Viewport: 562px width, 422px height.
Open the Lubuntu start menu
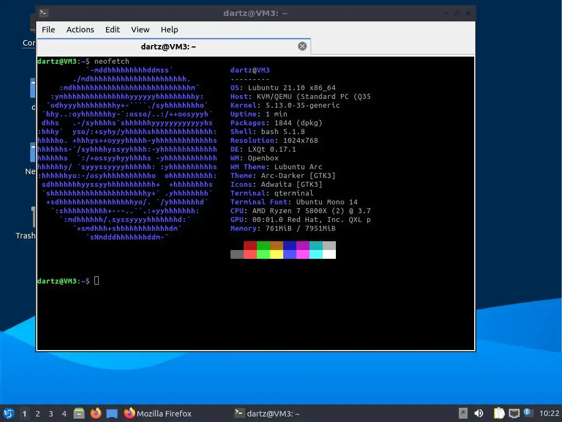tap(9, 413)
